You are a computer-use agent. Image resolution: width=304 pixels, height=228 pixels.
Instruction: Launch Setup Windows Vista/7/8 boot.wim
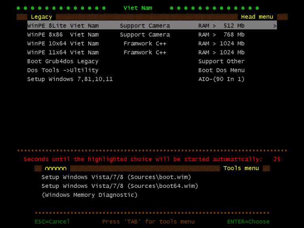coord(116,177)
